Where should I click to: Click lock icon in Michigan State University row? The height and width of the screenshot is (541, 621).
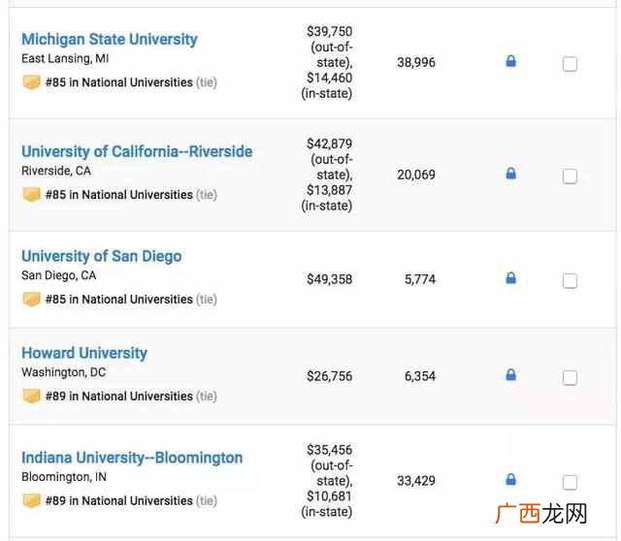pos(511,61)
